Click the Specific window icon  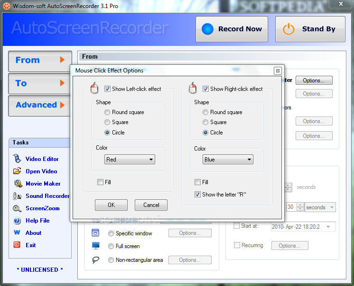point(95,232)
